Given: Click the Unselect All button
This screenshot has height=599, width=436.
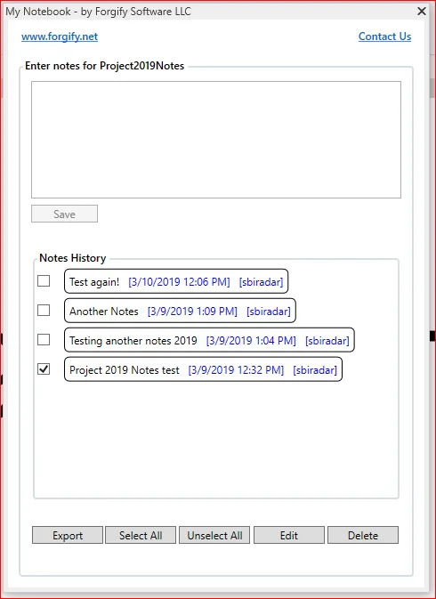Looking at the screenshot, I should click(x=214, y=535).
